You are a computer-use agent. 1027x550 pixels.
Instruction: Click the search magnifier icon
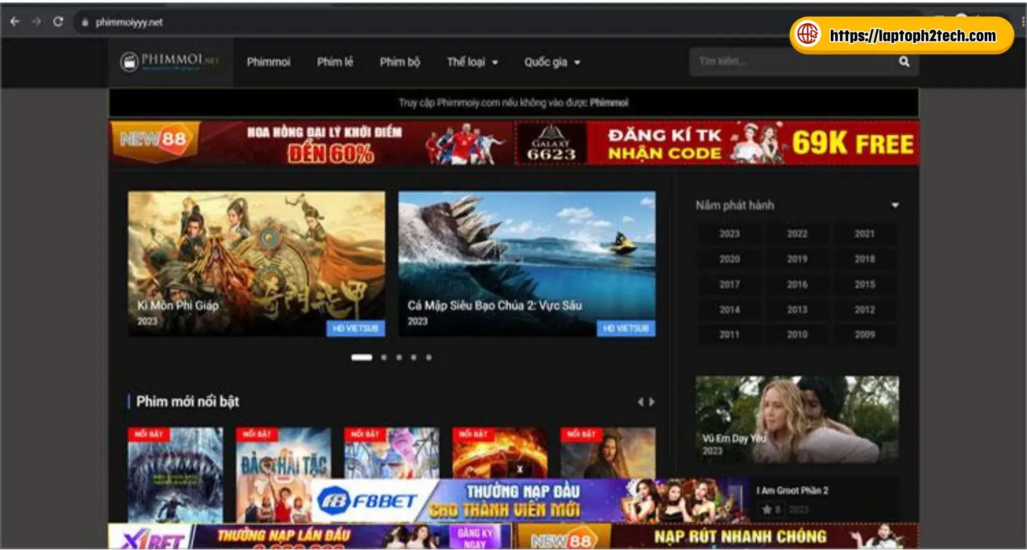click(x=904, y=61)
